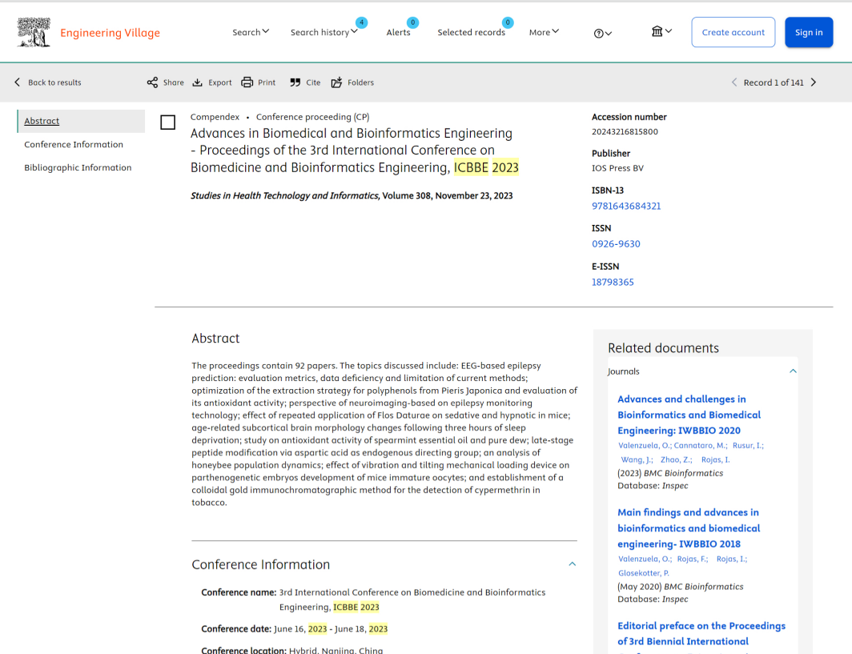
Task: Click accession number 20243216815800
Action: (x=625, y=131)
